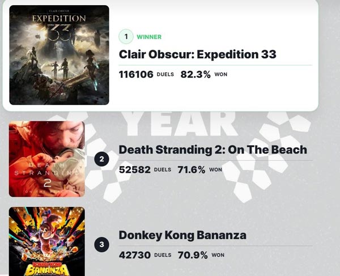Viewport: 340px width, 276px height.
Task: Click the WON label beside 82.3%
Action: pos(220,74)
